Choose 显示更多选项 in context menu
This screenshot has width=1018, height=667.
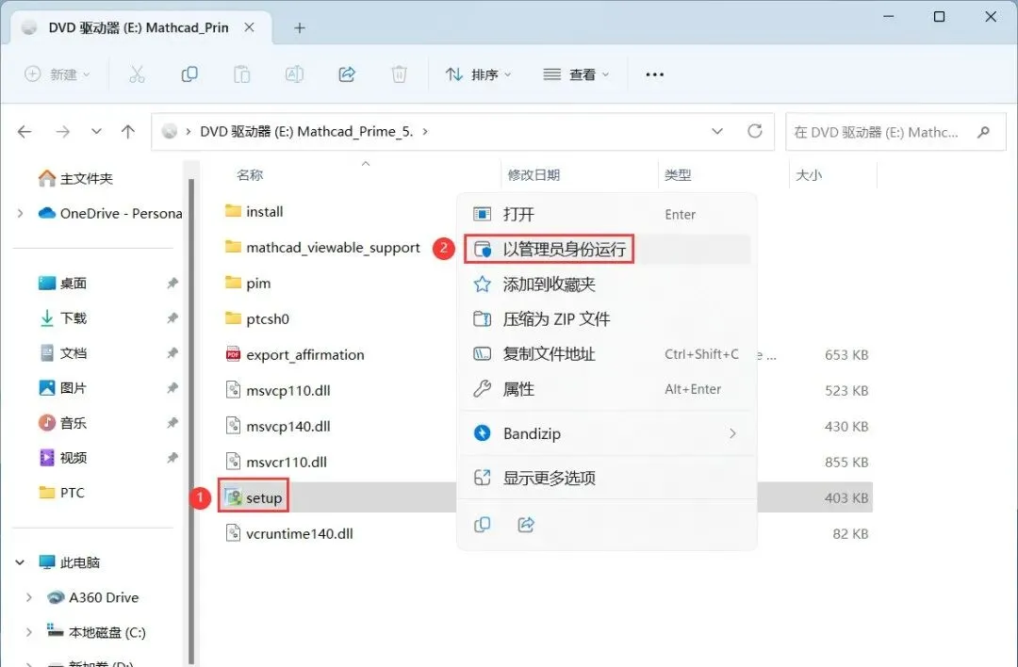tap(607, 479)
